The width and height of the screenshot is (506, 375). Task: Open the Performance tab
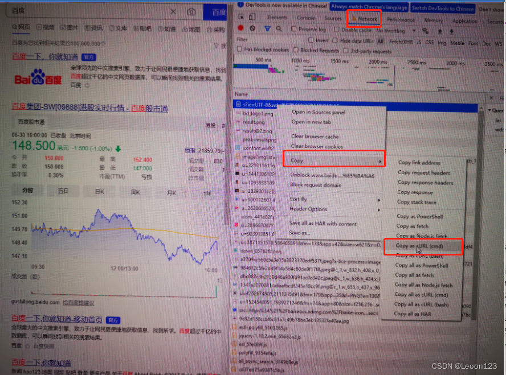point(401,20)
